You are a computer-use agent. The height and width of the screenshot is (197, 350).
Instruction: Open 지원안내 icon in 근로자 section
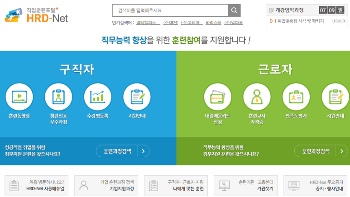click(336, 97)
